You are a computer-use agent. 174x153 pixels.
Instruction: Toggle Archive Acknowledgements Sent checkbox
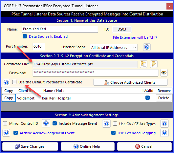click(x=15, y=133)
